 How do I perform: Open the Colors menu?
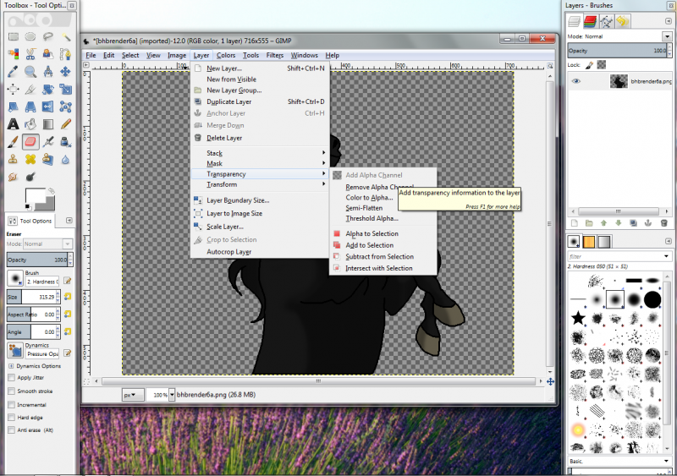pyautogui.click(x=226, y=55)
